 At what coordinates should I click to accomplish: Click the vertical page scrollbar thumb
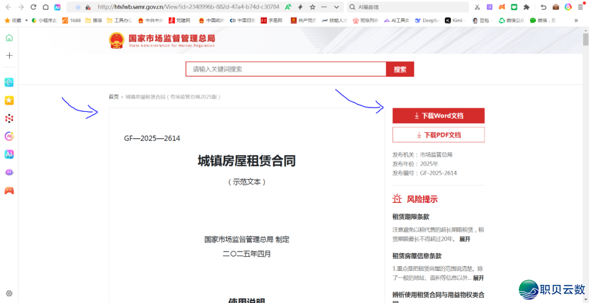585,39
